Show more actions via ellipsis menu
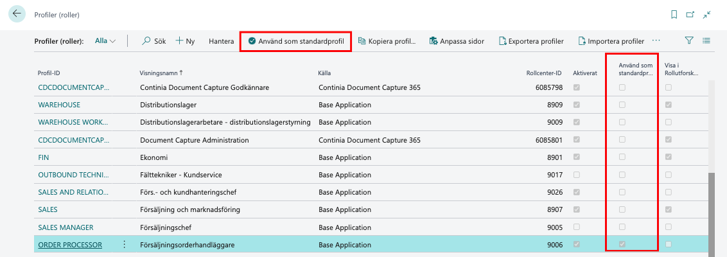 (x=656, y=40)
